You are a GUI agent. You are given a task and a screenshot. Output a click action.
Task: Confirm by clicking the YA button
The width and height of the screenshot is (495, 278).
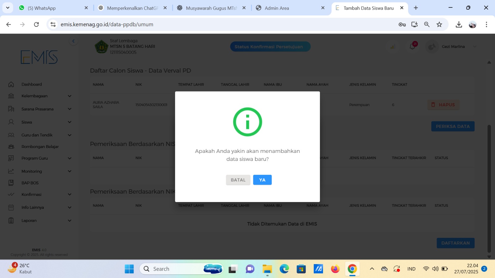[262, 180]
